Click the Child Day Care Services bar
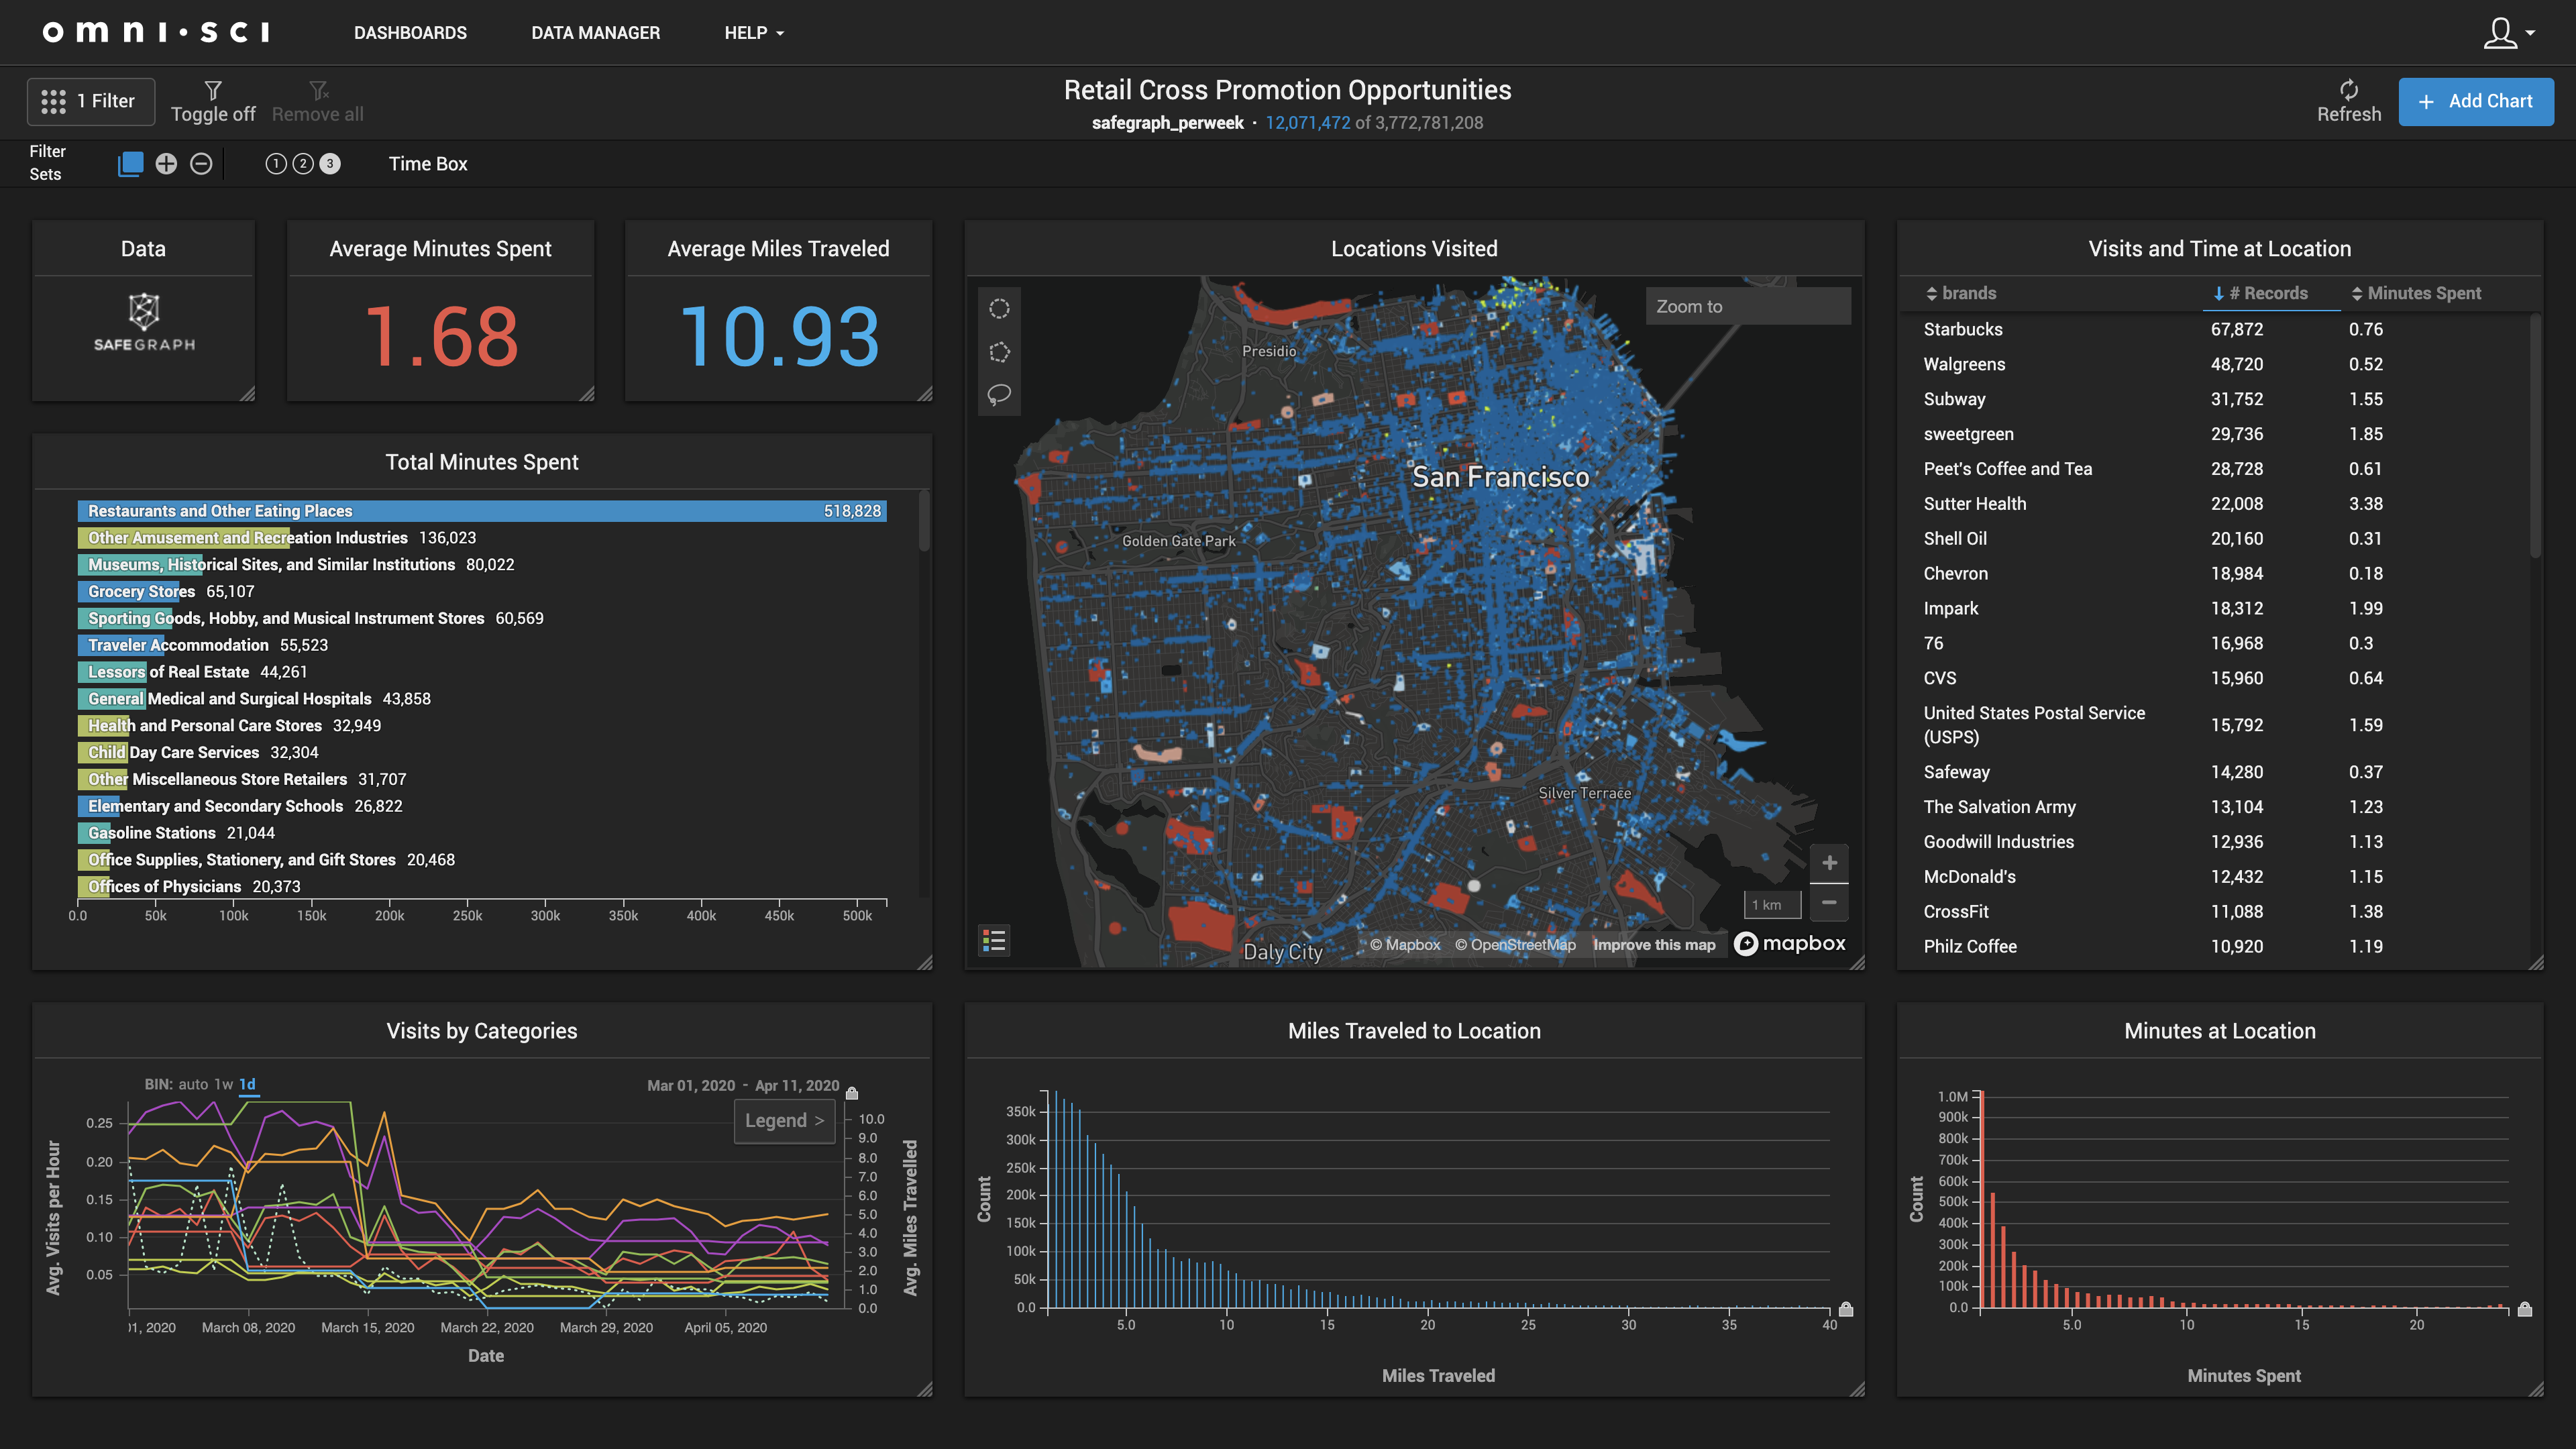 (x=103, y=752)
